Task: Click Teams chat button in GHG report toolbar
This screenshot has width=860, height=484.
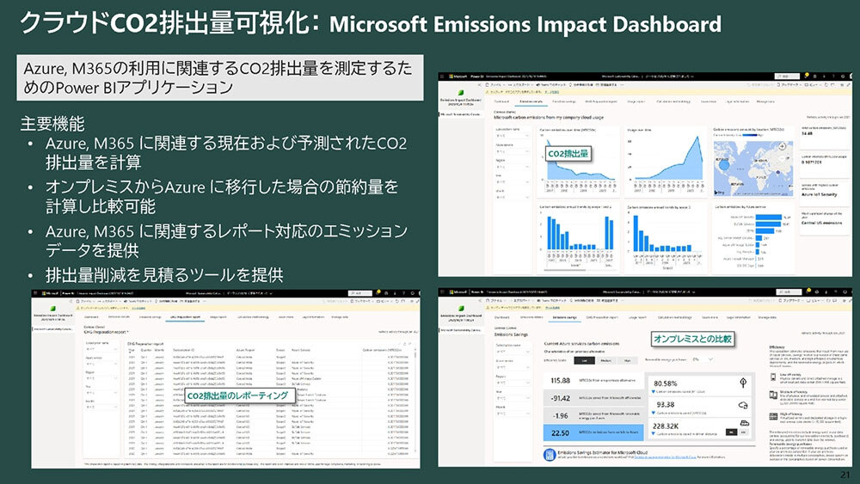Action: (140, 301)
